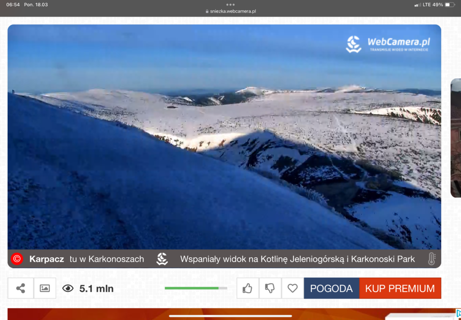Screen dimensions: 461x320
Task: Click the WebCamera.pl logo in the video
Action: point(388,44)
